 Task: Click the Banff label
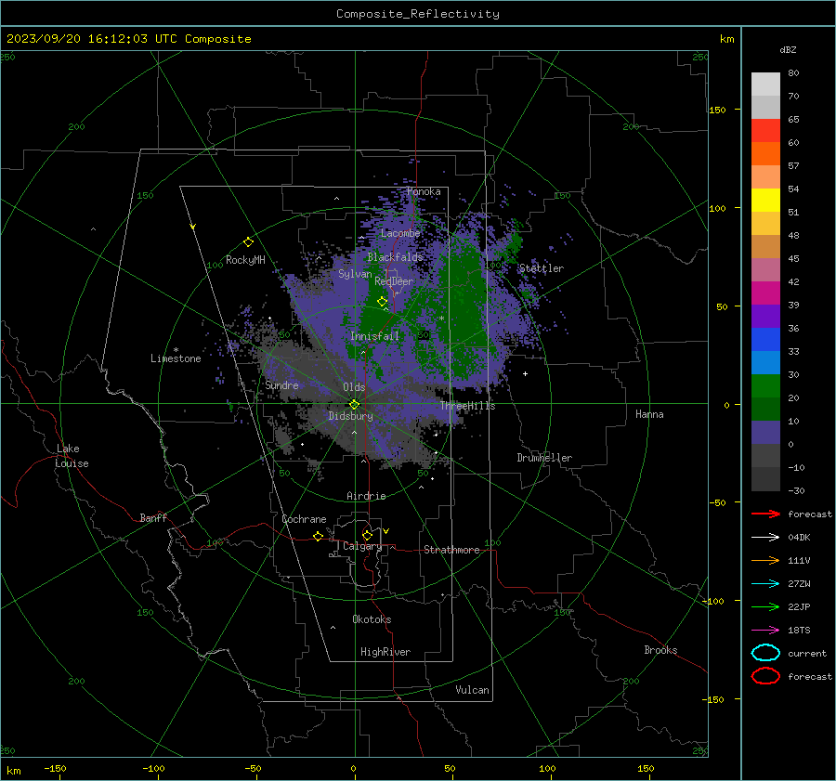[x=153, y=518]
